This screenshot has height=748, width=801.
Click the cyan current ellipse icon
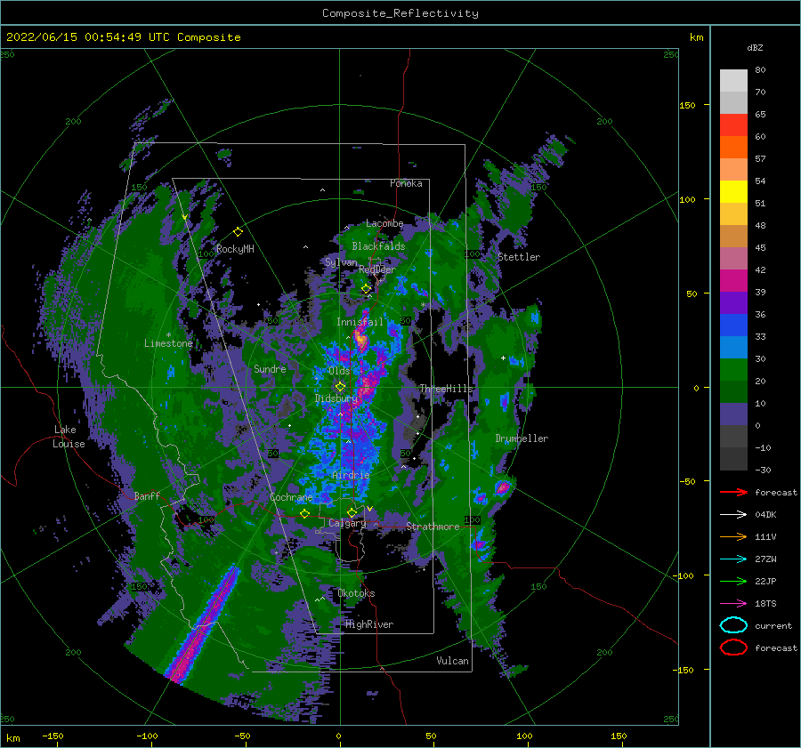[733, 625]
